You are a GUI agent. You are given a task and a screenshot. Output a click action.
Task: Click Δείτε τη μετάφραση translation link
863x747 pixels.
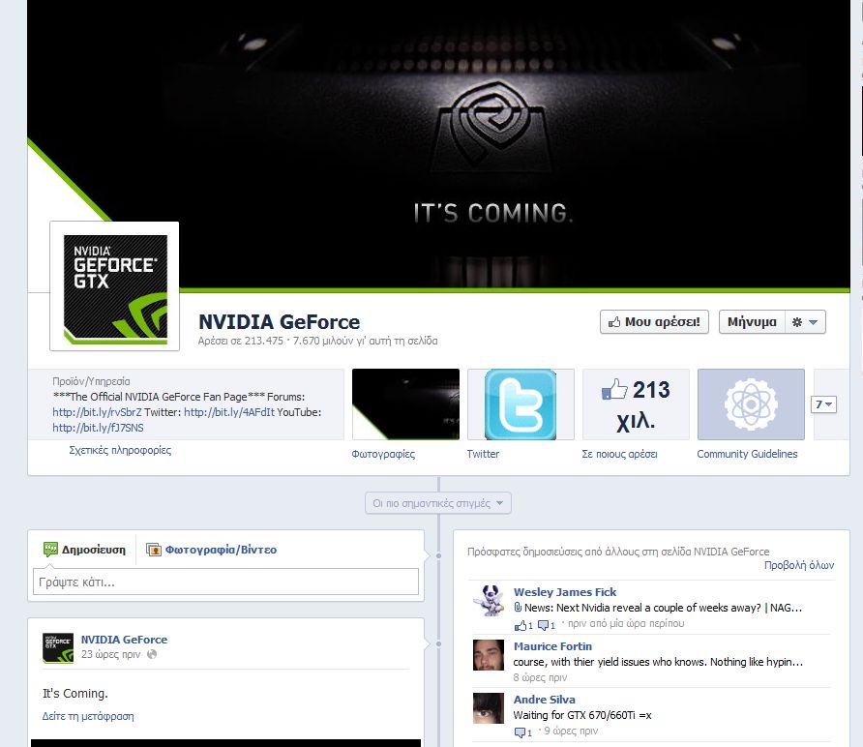88,716
